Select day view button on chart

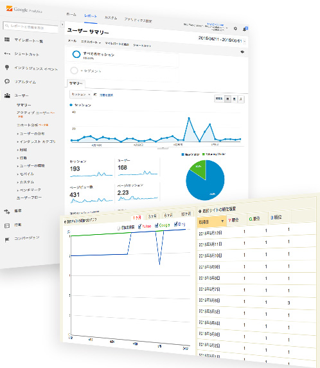[227, 99]
